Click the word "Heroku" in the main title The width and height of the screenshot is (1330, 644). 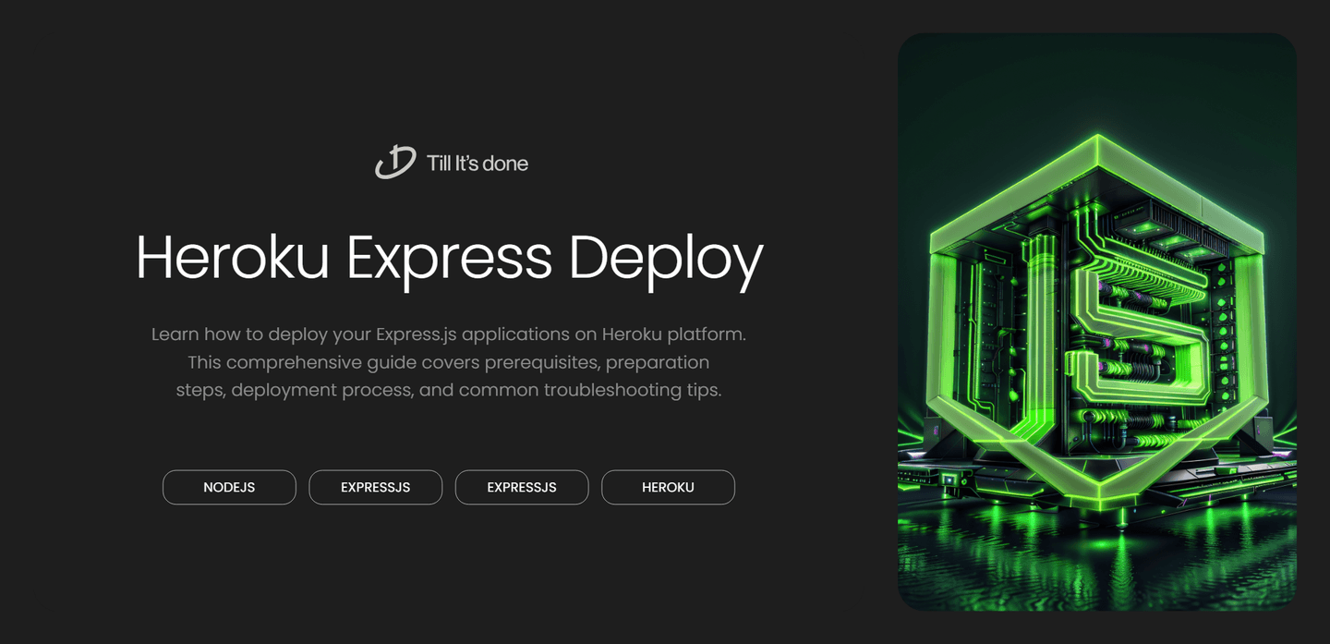[x=232, y=257]
